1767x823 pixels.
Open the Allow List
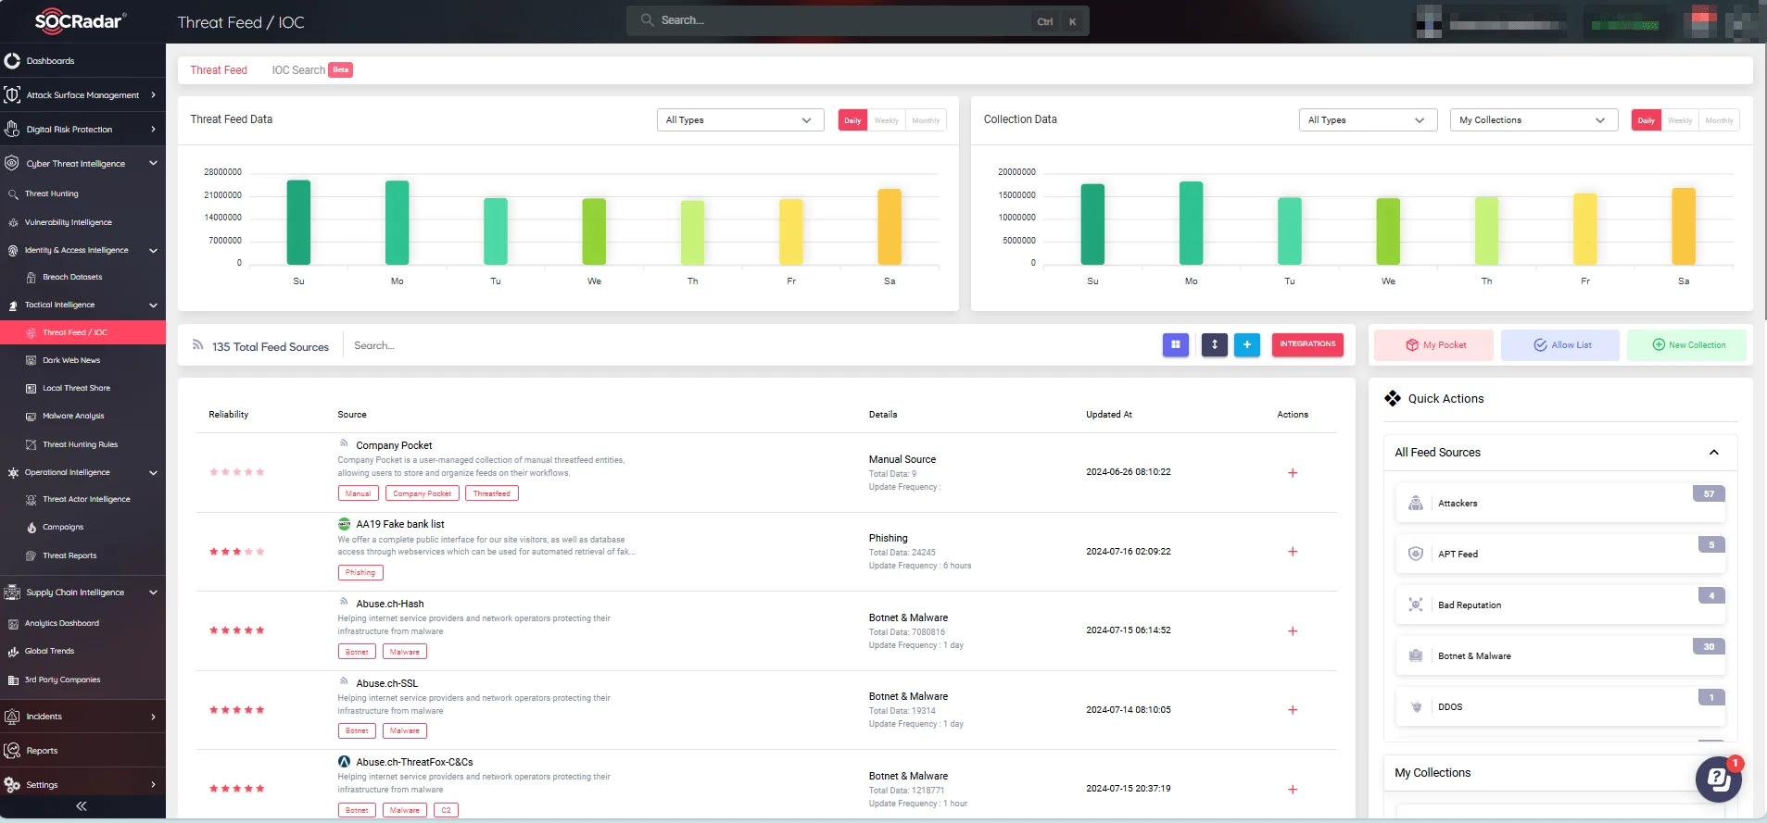coord(1560,345)
